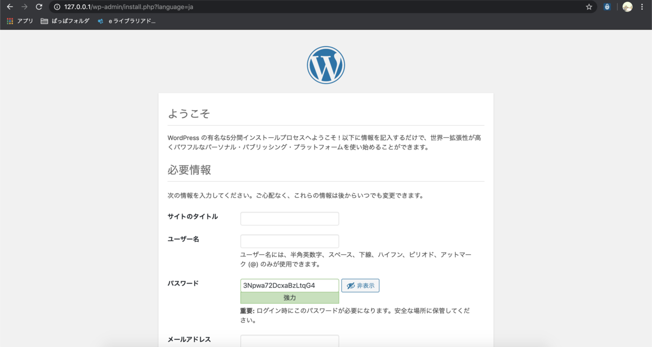Open the ぱっぱフォルダ bookmark folder

65,21
